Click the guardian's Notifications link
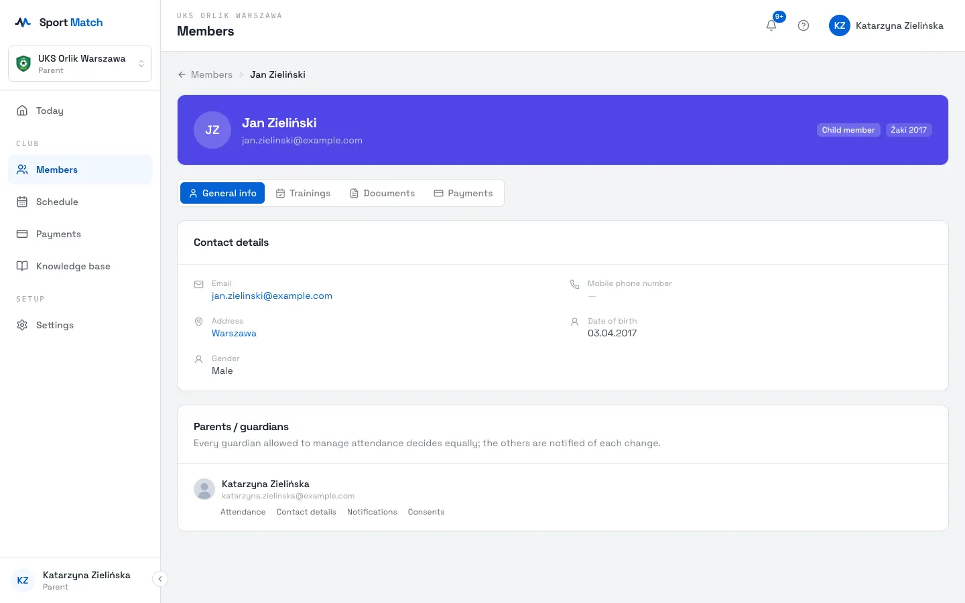The width and height of the screenshot is (965, 603). tap(372, 512)
